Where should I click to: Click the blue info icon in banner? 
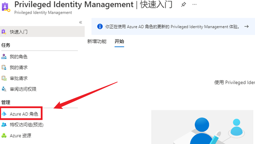click(x=100, y=26)
